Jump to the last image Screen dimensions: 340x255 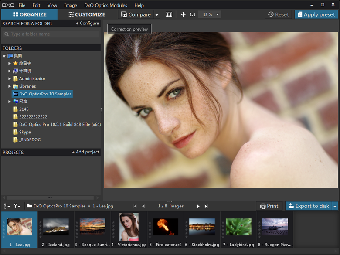206,206
